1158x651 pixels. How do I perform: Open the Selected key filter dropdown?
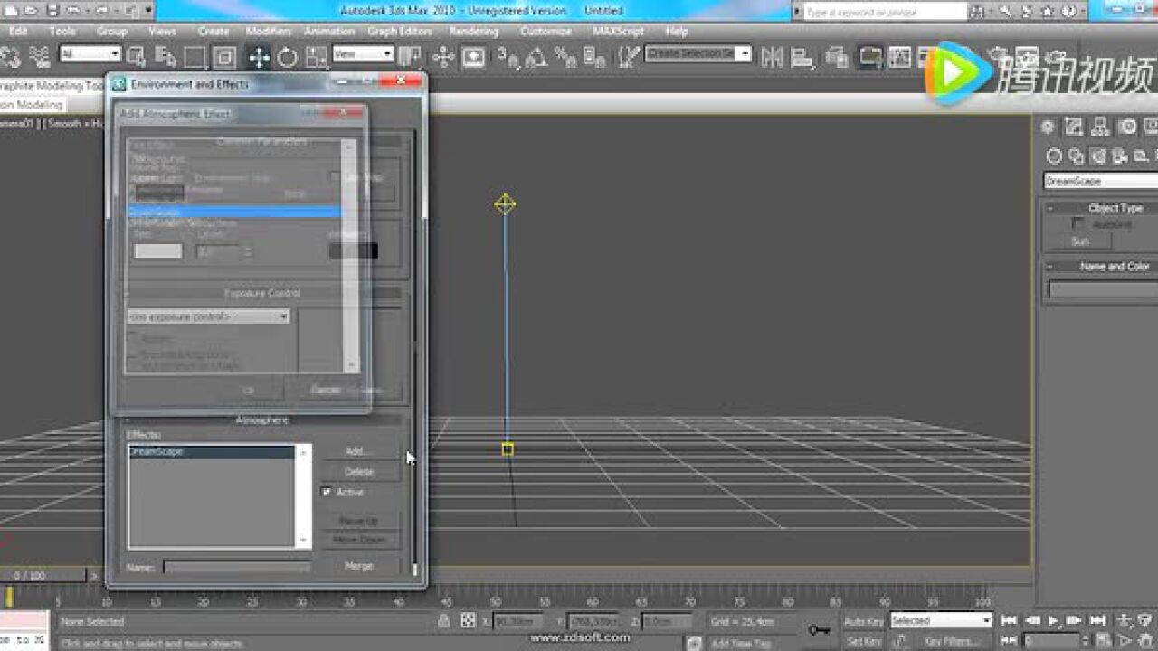[941, 621]
